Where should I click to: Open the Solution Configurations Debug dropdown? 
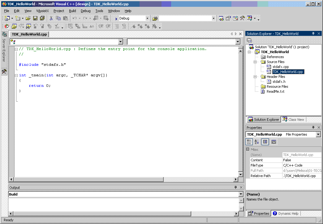click(147, 18)
